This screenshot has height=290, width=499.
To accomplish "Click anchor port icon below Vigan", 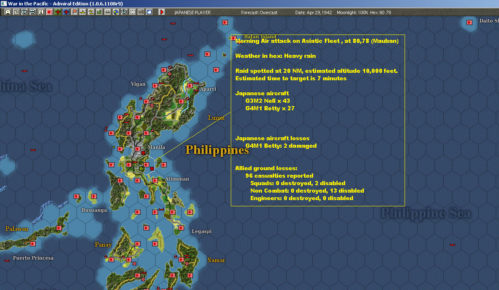I will point(141,98).
